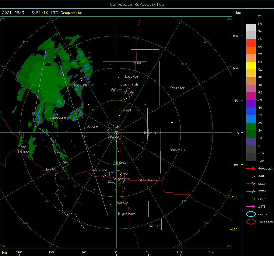
Task: Click the white plus marker east of ThreeHills
Action: (x=172, y=122)
